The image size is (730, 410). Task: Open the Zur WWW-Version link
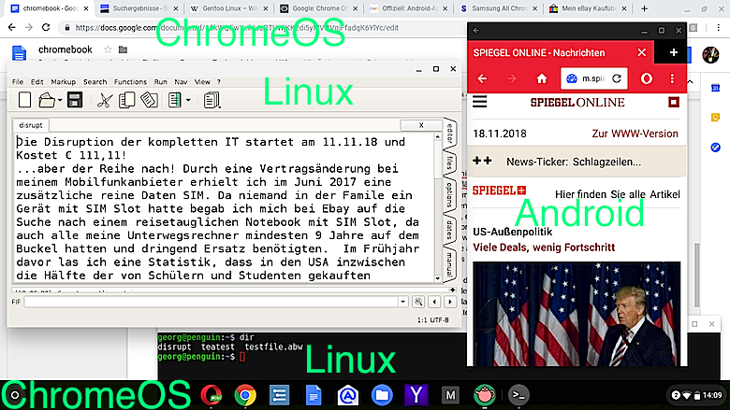pos(635,134)
